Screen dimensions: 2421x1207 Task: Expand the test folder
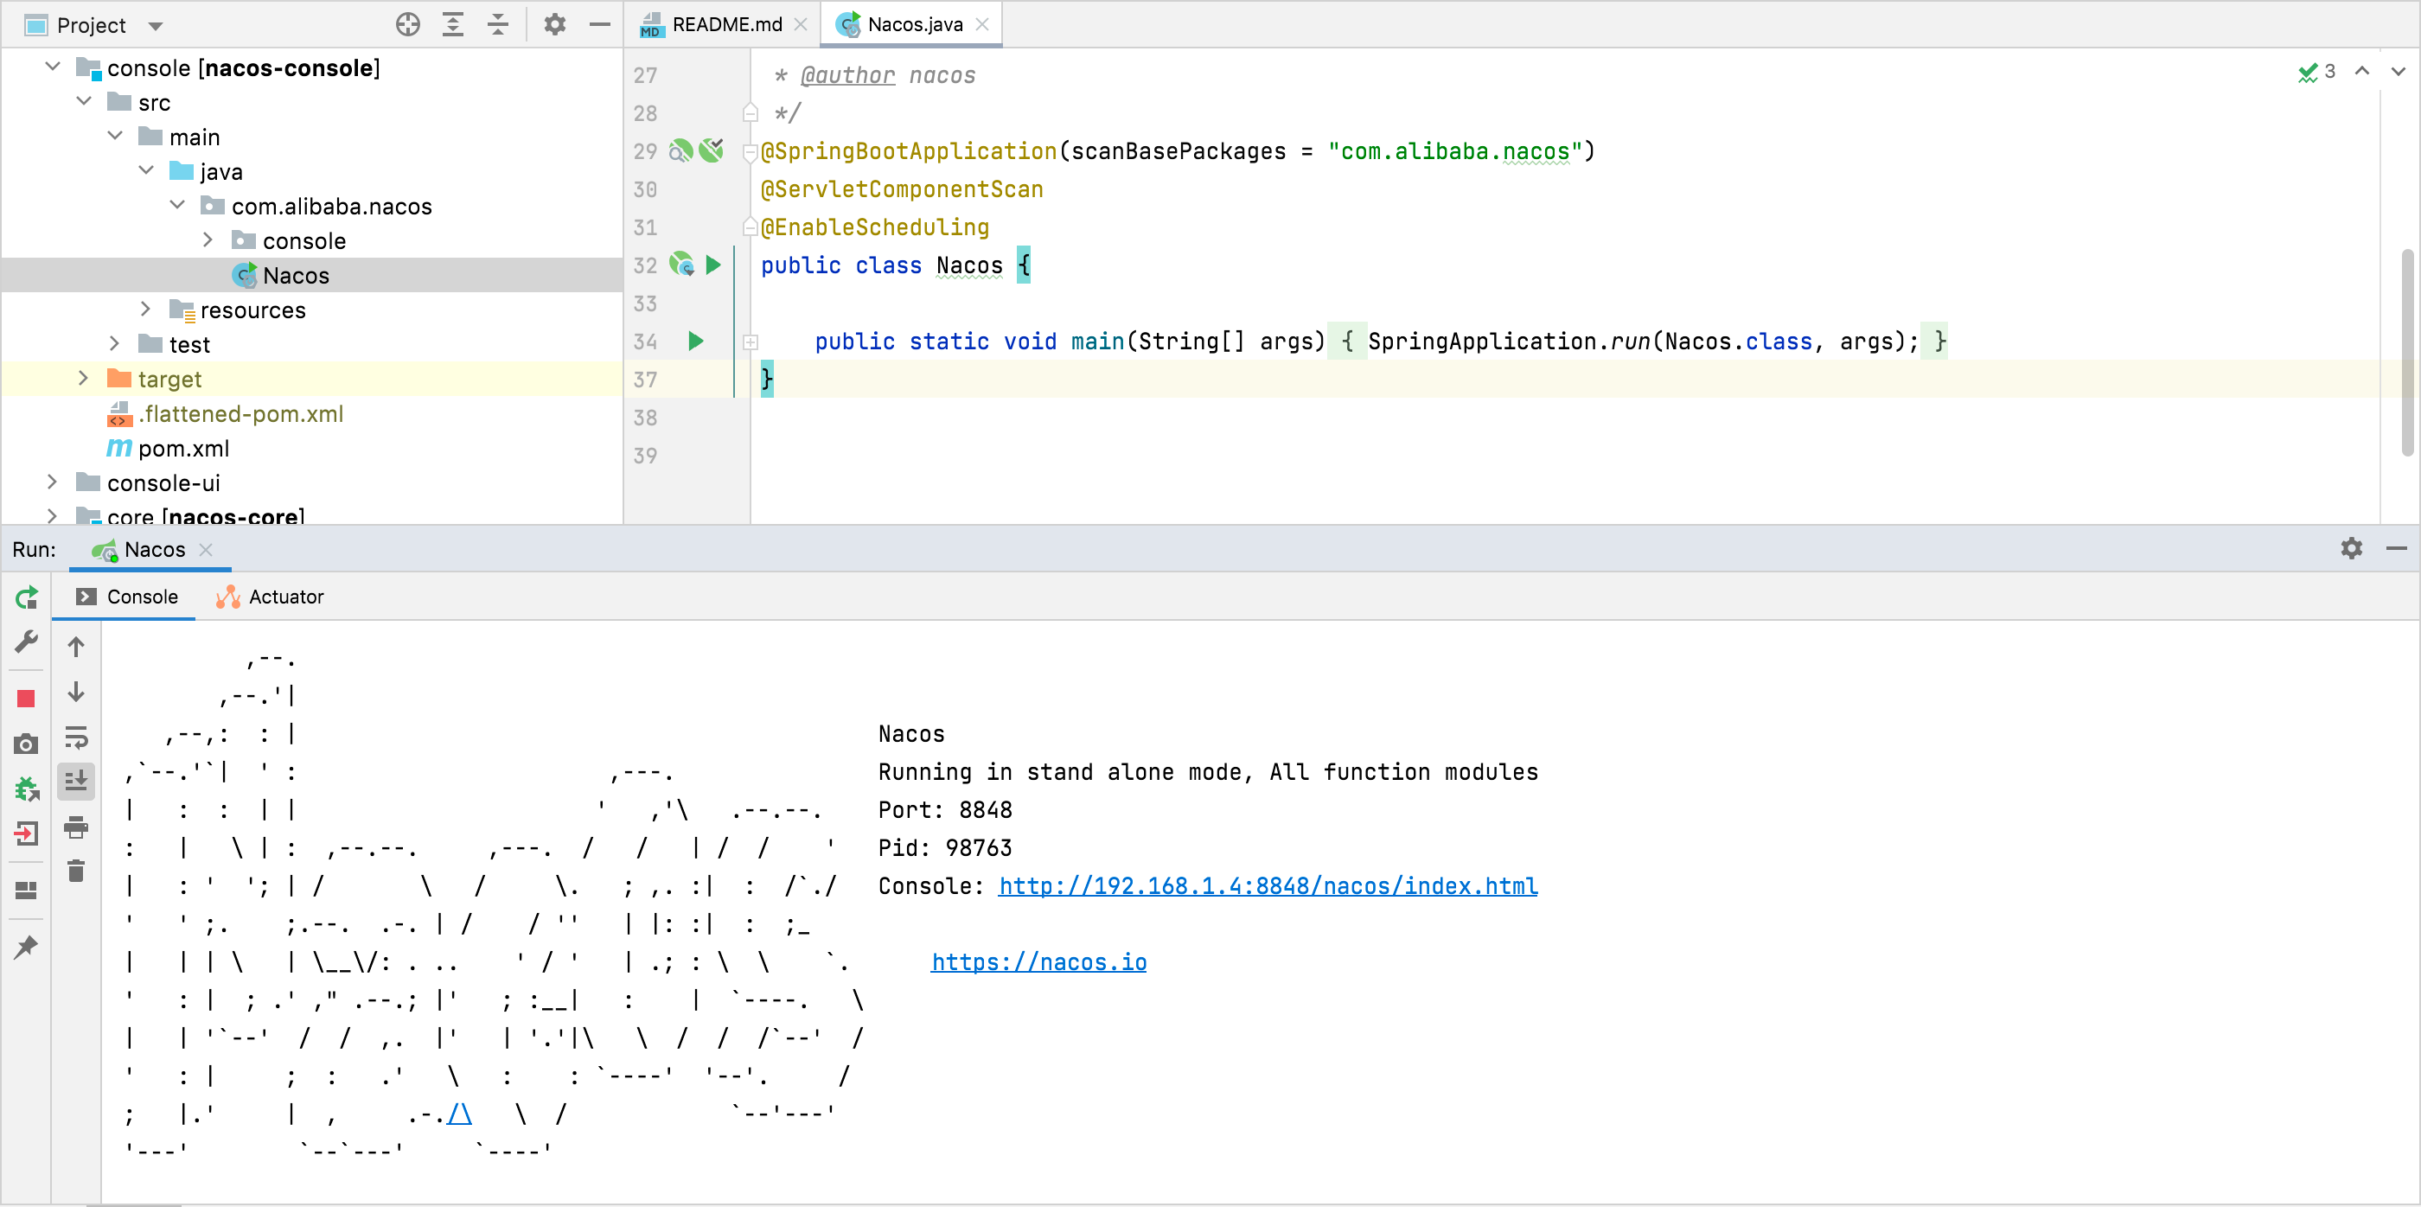[115, 344]
